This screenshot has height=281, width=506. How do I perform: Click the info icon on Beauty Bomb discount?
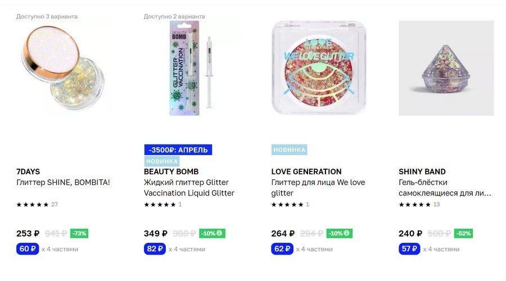219,233
